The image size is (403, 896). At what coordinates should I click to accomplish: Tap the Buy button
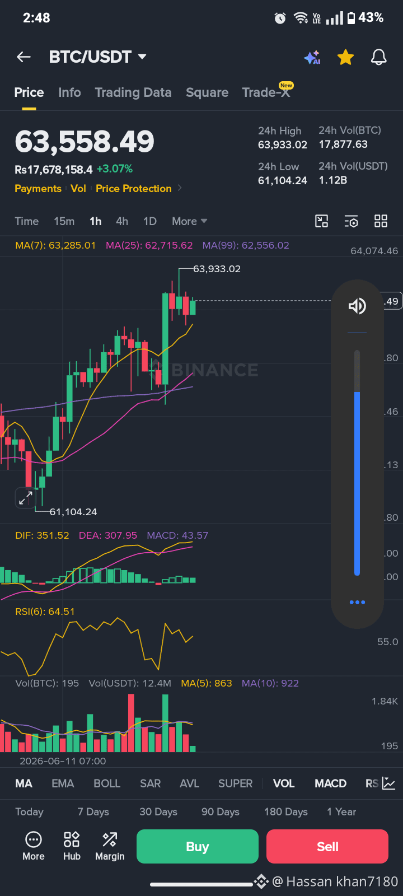[198, 846]
